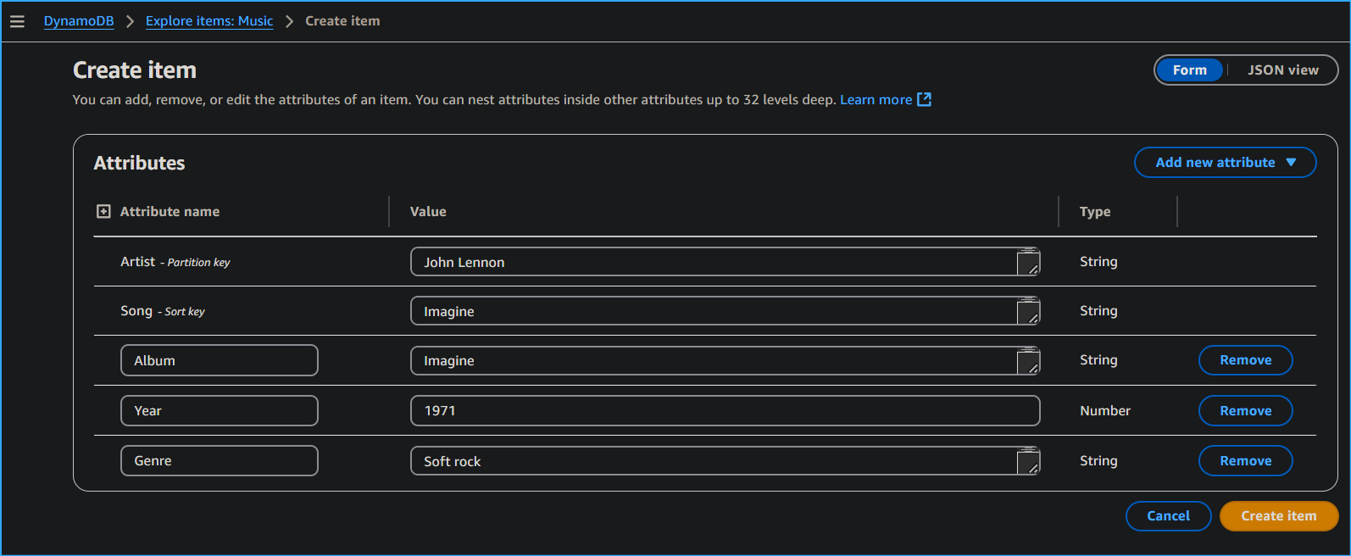Open Explore items: Music breadcrumb
The width and height of the screenshot is (1351, 556).
209,21
